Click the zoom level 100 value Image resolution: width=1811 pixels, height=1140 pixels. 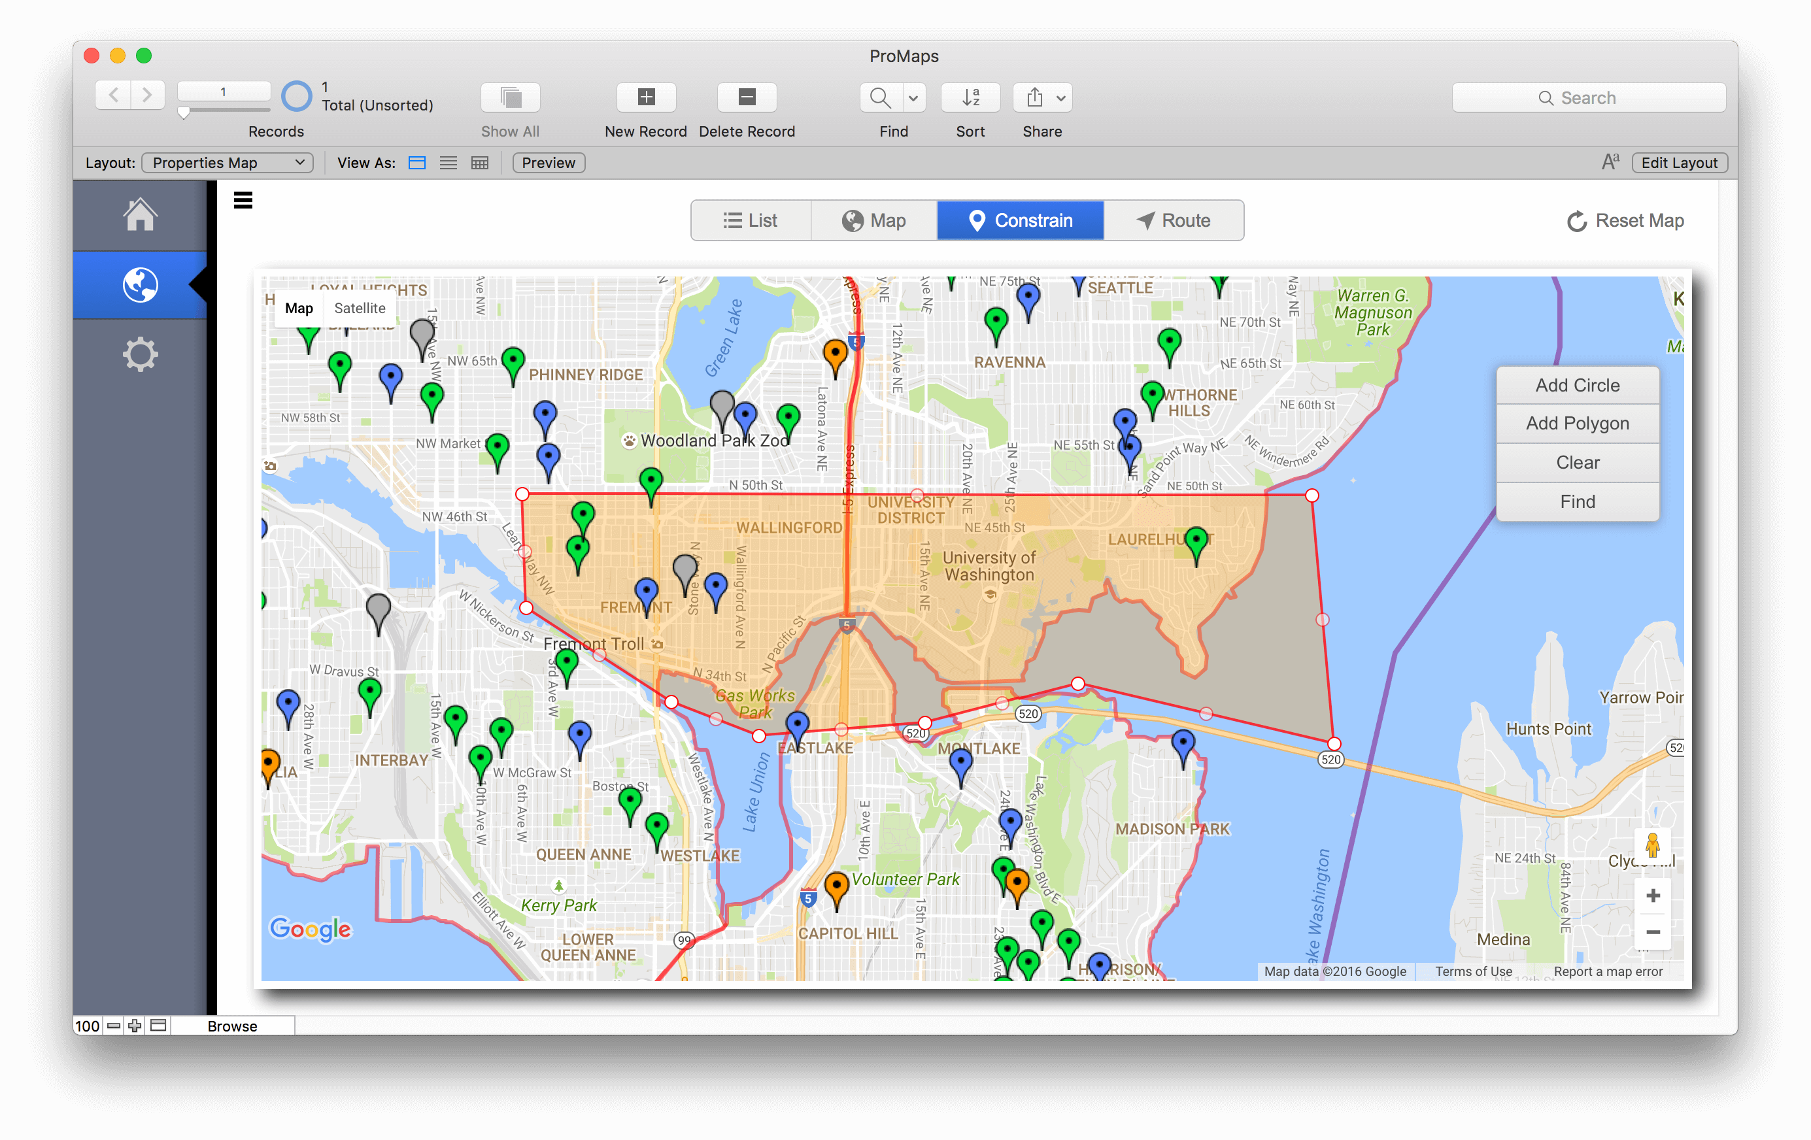(x=87, y=1026)
